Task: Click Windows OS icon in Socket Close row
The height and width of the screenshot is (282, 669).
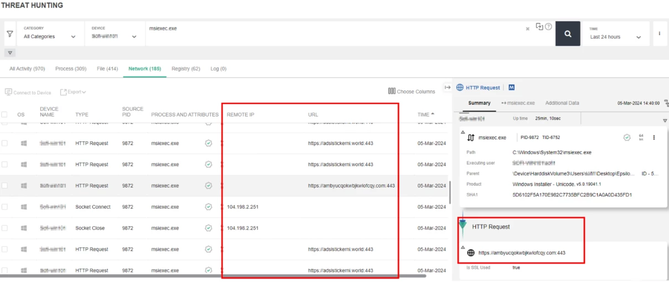Action: click(24, 228)
